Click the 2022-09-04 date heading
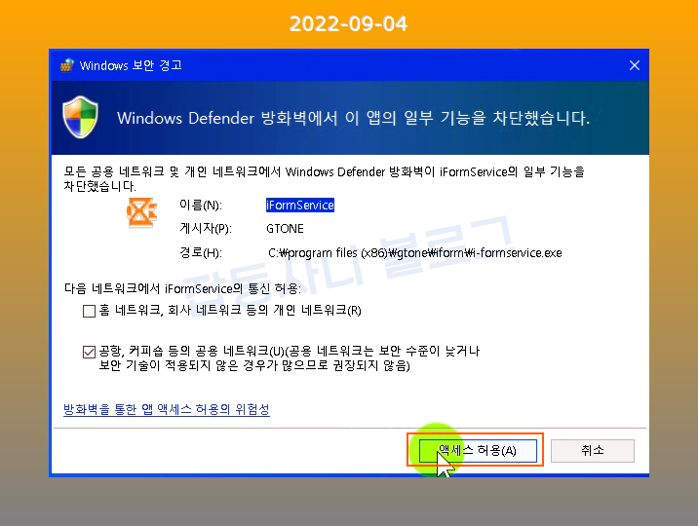Screen dimensions: 698x526 349,23
